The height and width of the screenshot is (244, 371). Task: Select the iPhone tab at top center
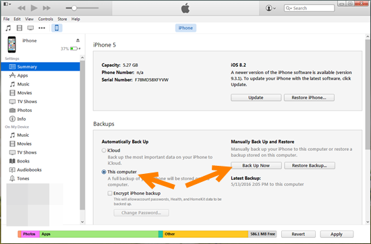[x=185, y=28]
